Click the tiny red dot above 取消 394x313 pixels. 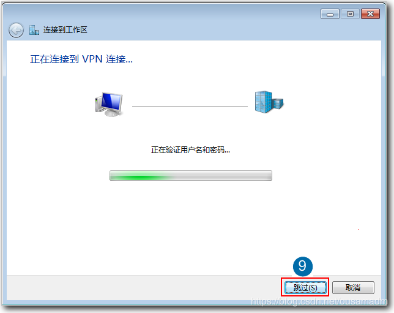tap(359, 229)
